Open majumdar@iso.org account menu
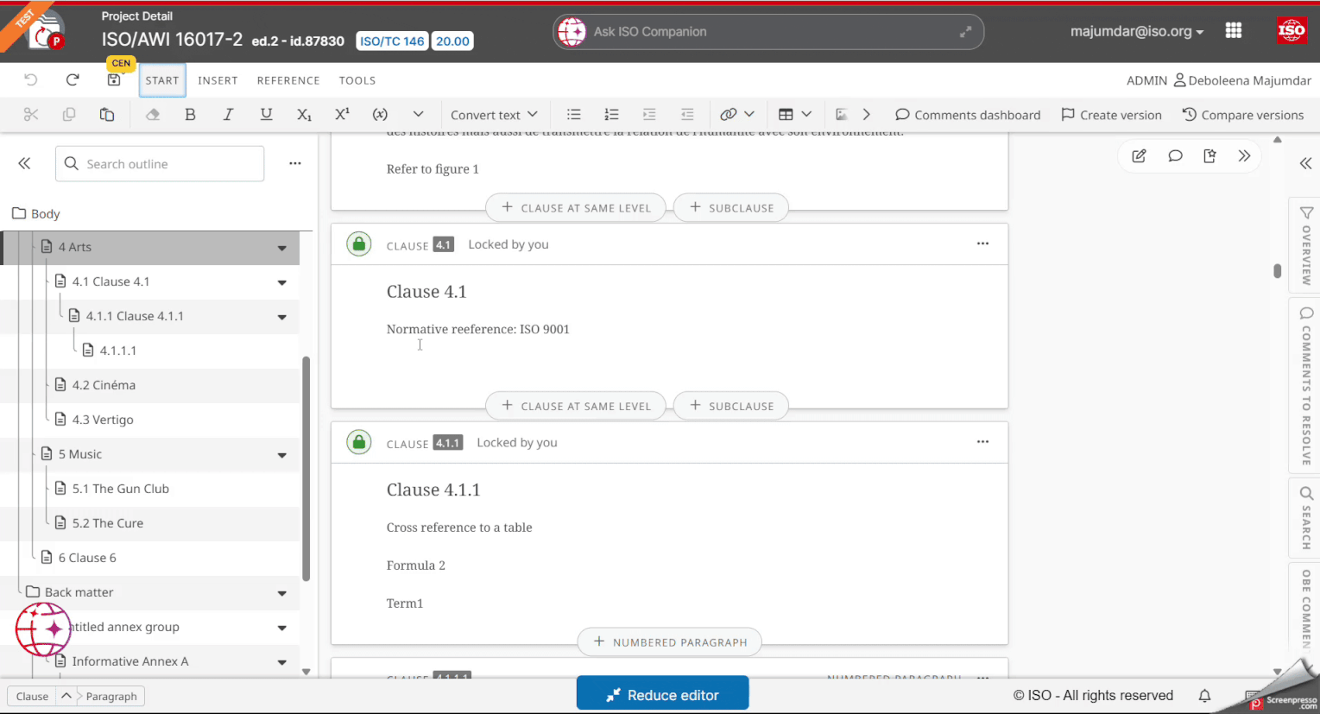This screenshot has height=714, width=1320. coord(1137,31)
